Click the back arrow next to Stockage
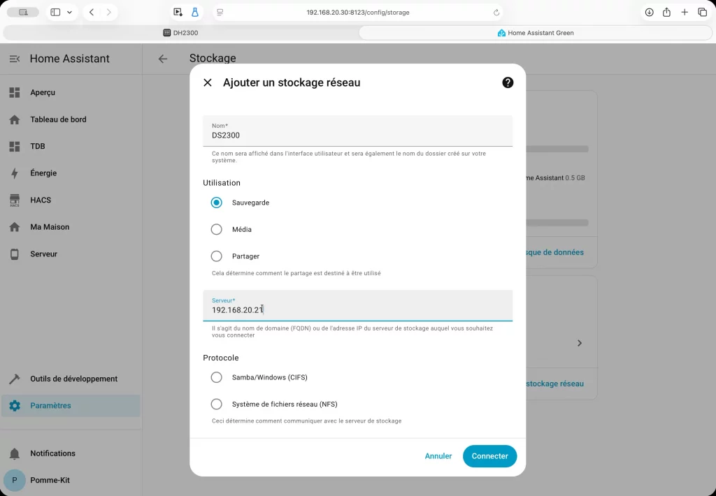 click(x=162, y=59)
